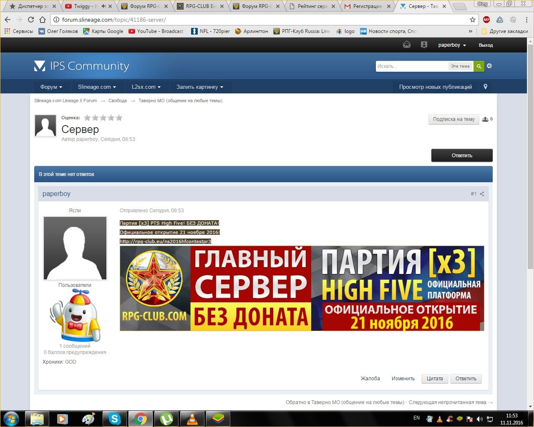Click the IPS Community logo
This screenshot has height=427, width=534.
coord(82,66)
